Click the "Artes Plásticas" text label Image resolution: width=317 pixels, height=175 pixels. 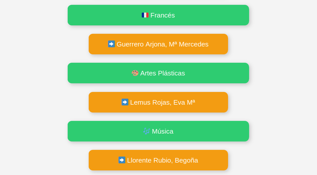[x=163, y=73]
